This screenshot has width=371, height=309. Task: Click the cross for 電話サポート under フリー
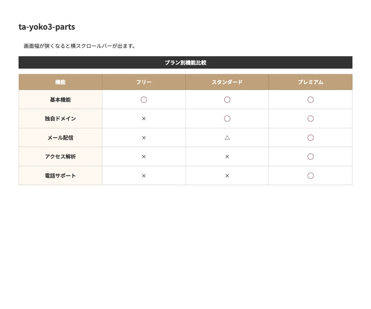[144, 176]
